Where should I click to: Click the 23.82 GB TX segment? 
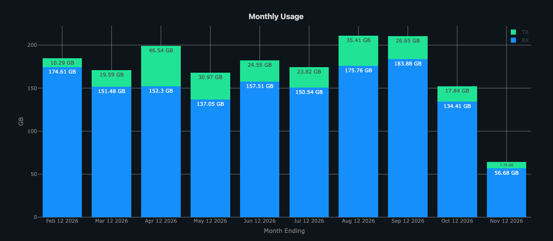tap(309, 77)
